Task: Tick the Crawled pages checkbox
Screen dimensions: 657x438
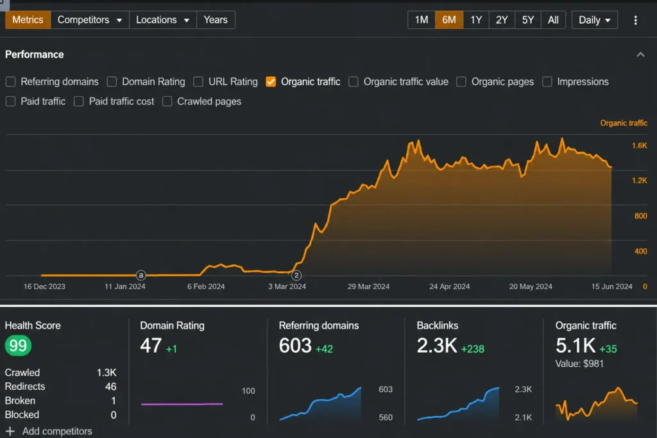Action: tap(167, 101)
